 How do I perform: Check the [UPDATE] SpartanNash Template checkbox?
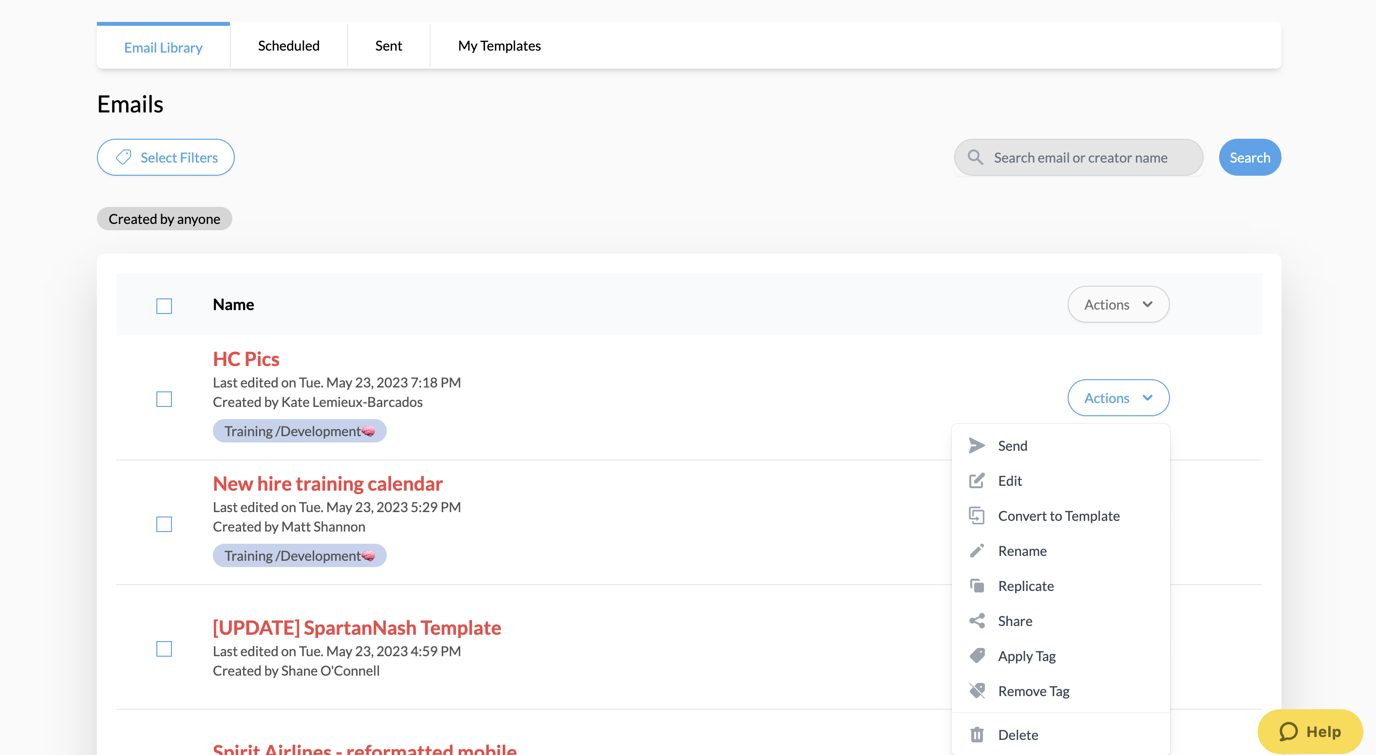click(x=164, y=649)
